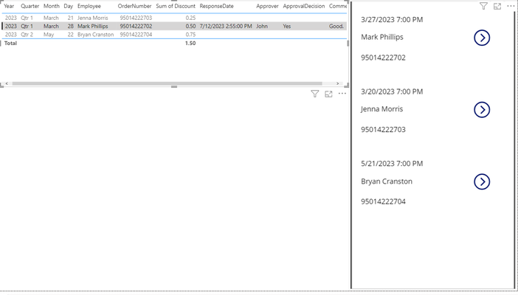The height and width of the screenshot is (295, 518).
Task: Sort by the ResponseDate column header
Action: point(216,6)
